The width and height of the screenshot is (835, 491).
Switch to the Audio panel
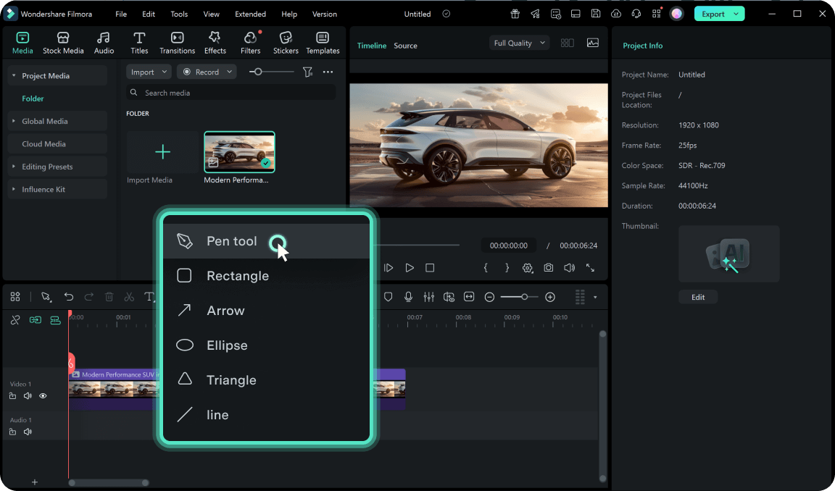pyautogui.click(x=104, y=43)
